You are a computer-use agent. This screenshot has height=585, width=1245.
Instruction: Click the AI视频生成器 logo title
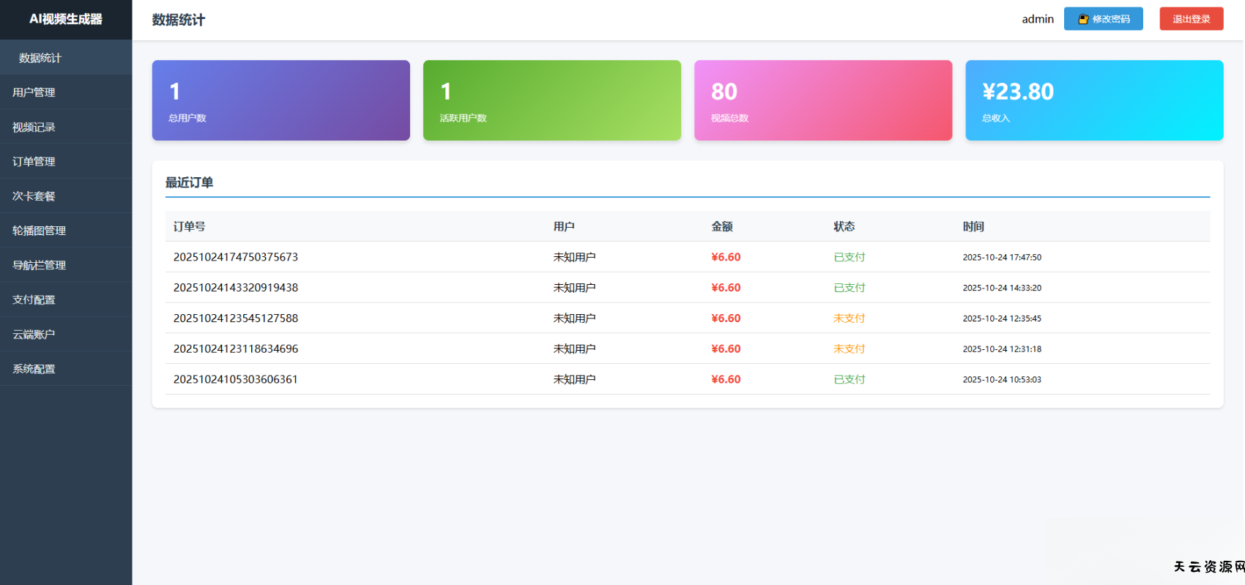(x=66, y=19)
